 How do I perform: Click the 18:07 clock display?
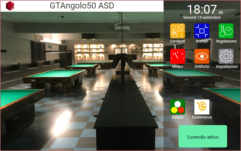tap(202, 10)
